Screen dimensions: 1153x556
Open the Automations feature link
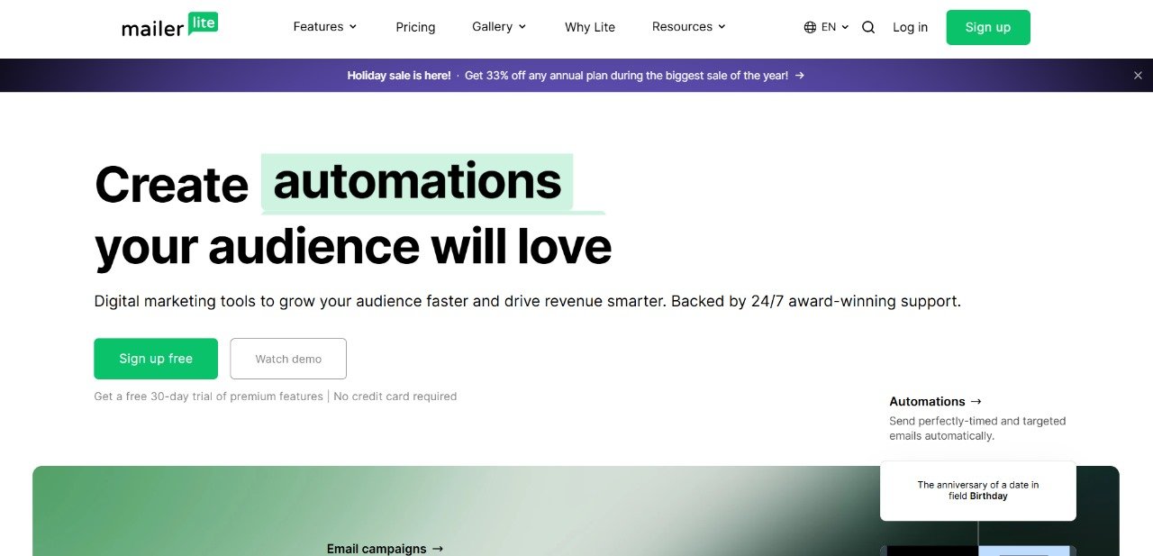pyautogui.click(x=936, y=402)
